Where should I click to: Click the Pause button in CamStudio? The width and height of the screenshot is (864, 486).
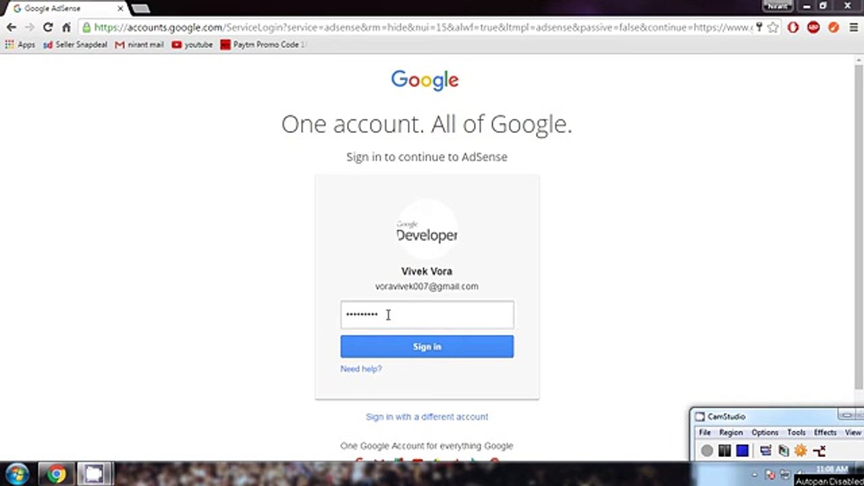[724, 451]
